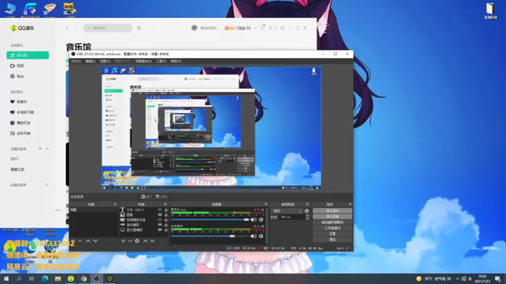Open the OBS Edit menu
The width and height of the screenshot is (506, 284).
point(90,61)
